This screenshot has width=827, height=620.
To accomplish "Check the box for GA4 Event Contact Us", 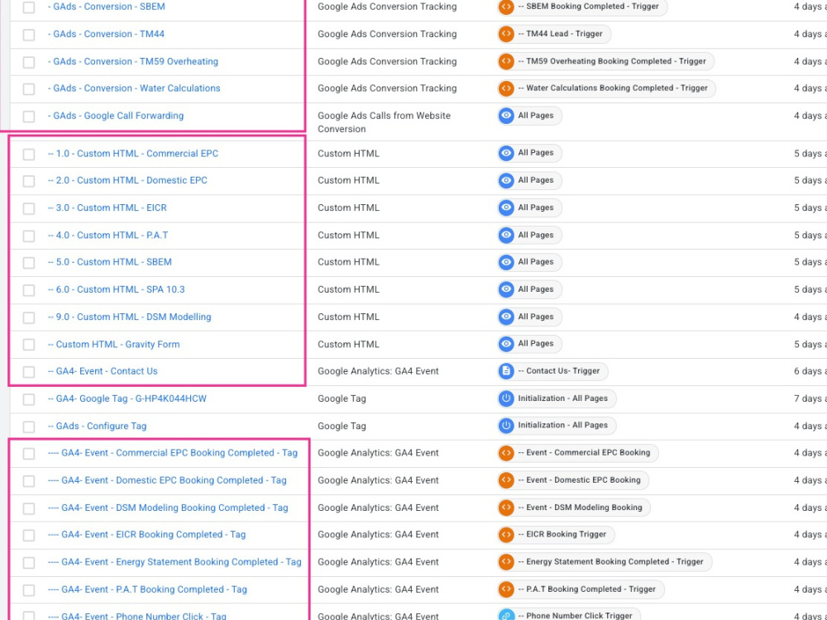I will pos(29,372).
